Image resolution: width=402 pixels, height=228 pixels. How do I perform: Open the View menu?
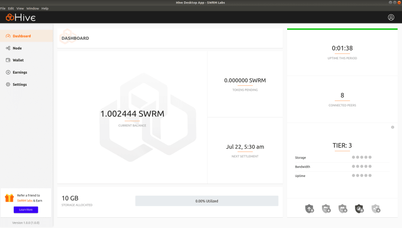20,8
